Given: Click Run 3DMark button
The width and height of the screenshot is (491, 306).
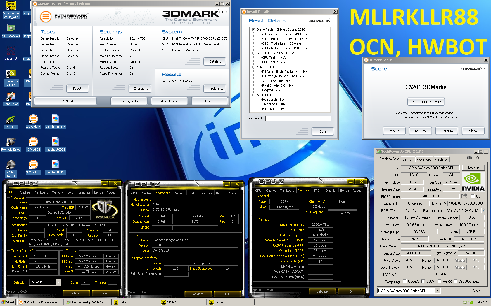Looking at the screenshot, I should pyautogui.click(x=65, y=101).
